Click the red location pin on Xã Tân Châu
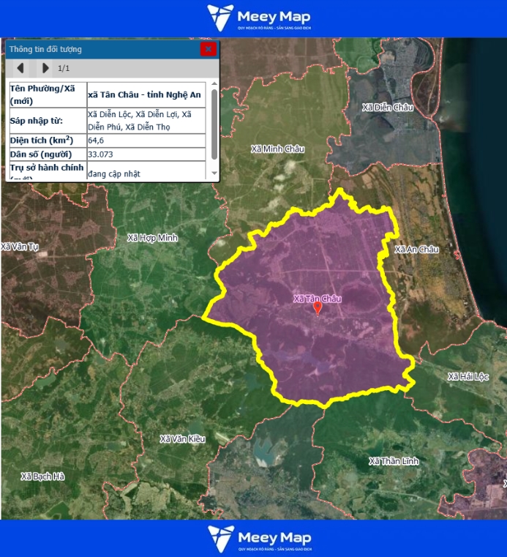The image size is (507, 557). 318,308
